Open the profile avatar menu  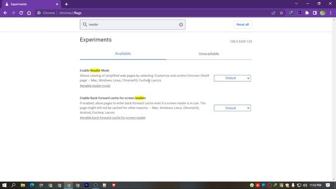click(323, 13)
